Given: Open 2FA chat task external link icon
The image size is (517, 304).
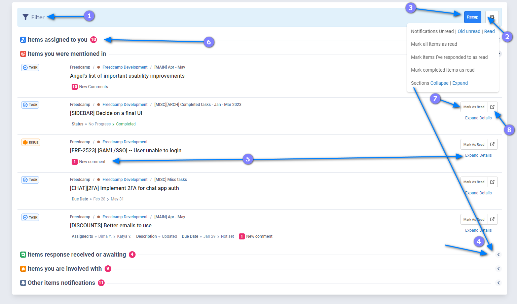Looking at the screenshot, I should tap(492, 182).
